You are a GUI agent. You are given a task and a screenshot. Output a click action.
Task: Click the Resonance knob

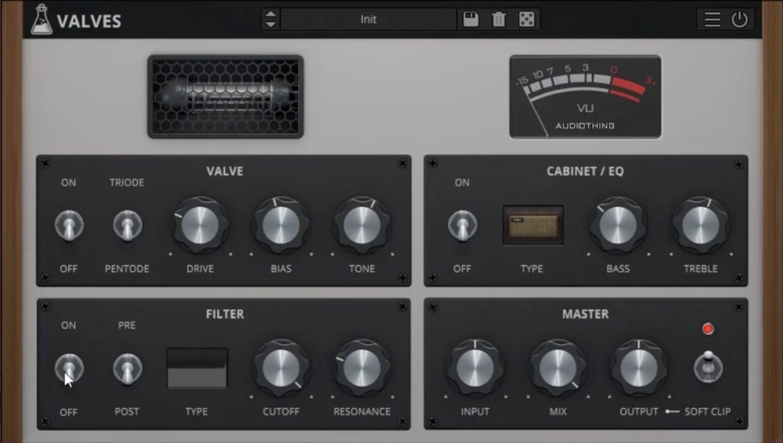pyautogui.click(x=362, y=368)
